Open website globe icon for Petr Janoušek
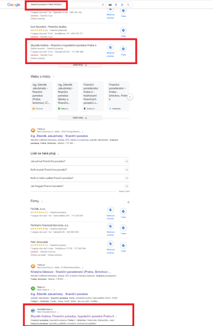 coord(110,243)
